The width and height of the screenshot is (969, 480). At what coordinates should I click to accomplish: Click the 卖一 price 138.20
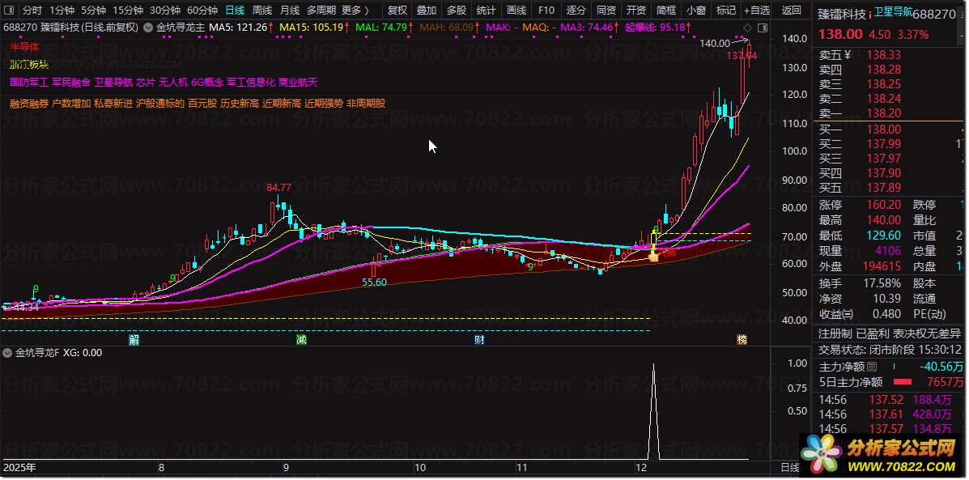click(884, 113)
